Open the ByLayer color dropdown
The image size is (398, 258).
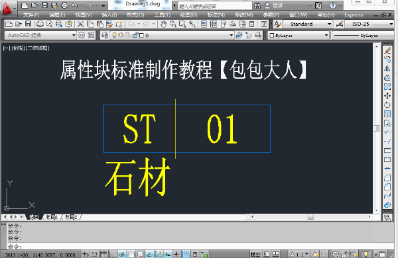click(x=326, y=35)
